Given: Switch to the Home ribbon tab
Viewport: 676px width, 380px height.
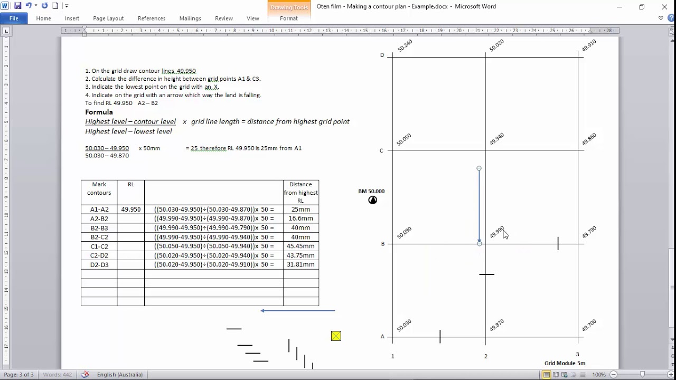Looking at the screenshot, I should (44, 18).
